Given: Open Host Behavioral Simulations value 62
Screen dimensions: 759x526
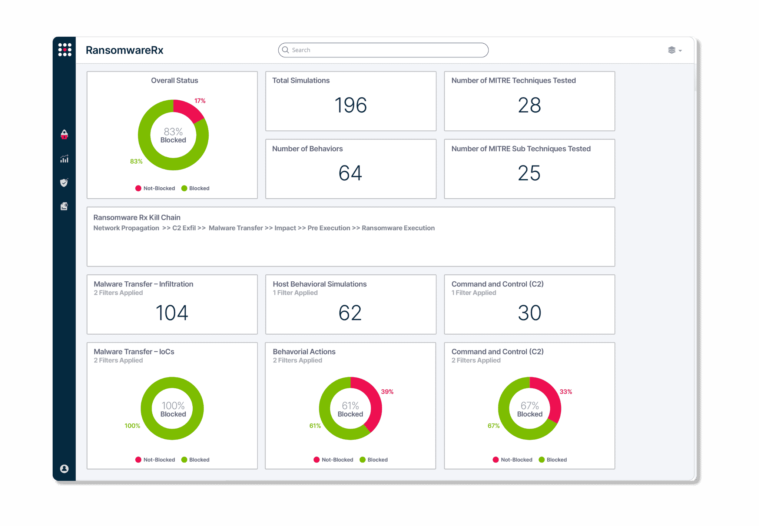Looking at the screenshot, I should click(350, 313).
